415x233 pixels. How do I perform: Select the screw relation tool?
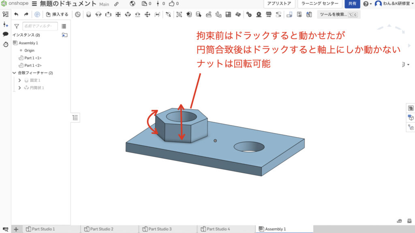(269, 15)
